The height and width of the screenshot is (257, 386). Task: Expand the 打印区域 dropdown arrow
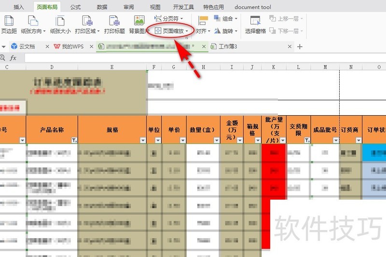point(98,31)
